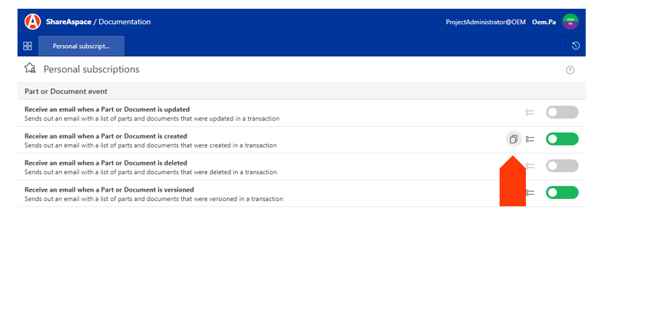Enable email when Part or Document updated
This screenshot has width=655, height=328.
pyautogui.click(x=562, y=112)
